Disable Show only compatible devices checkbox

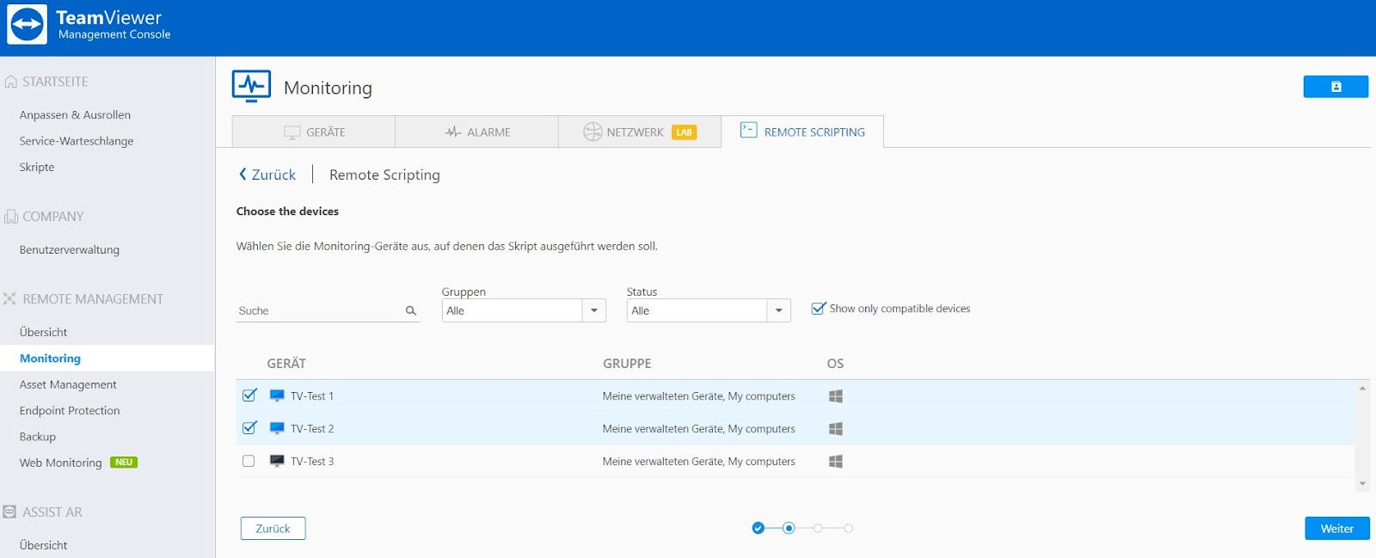[818, 309]
